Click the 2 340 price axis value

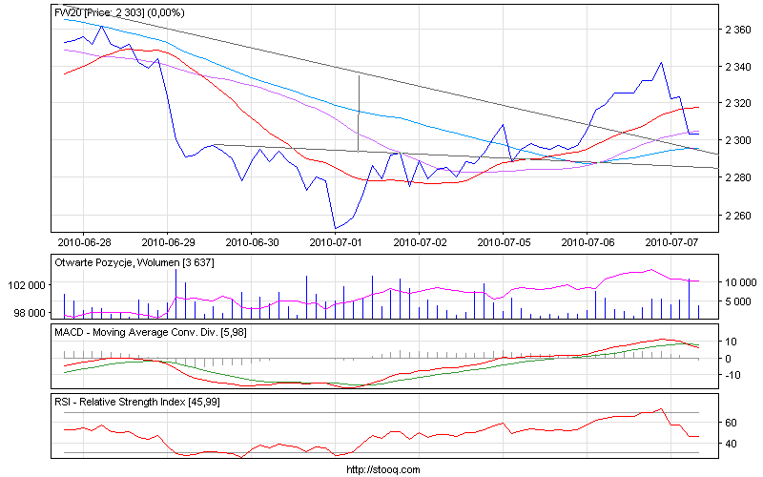coord(737,67)
